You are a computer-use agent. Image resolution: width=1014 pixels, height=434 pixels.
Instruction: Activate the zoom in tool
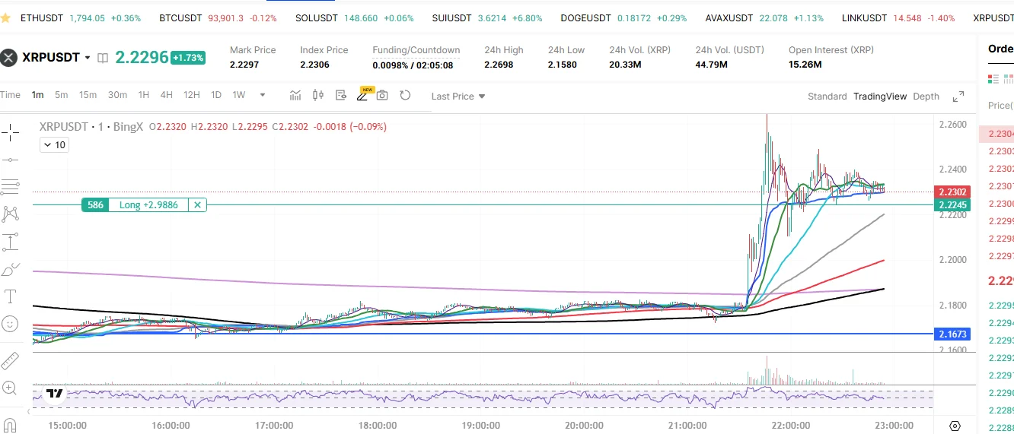(x=10, y=388)
